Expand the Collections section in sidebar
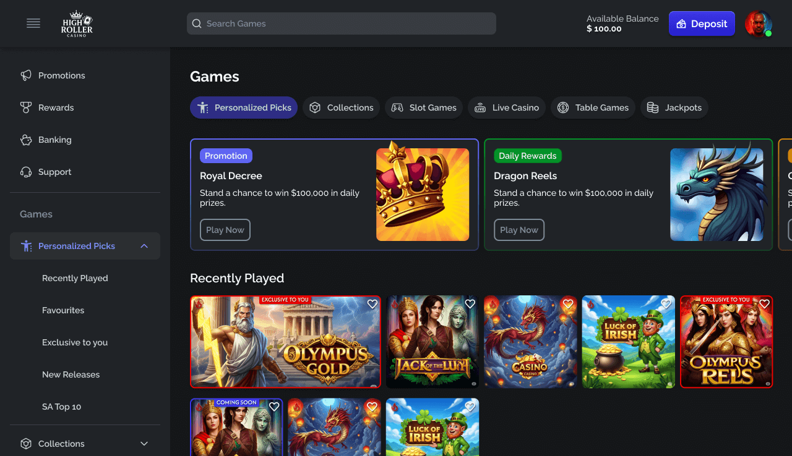Viewport: 792px width, 456px height. tap(144, 444)
